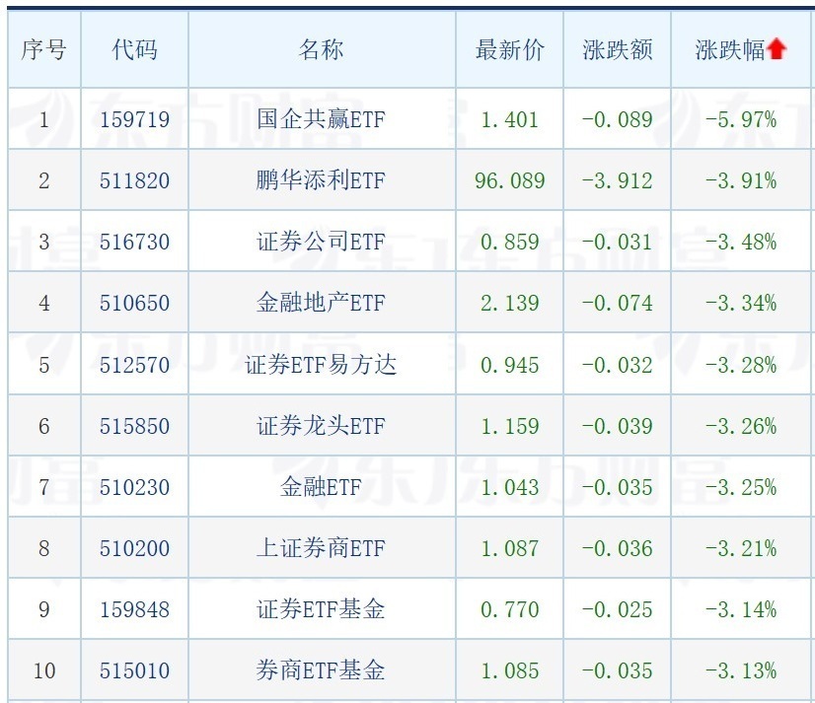Screen dimensions: 815x703
Task: Click the red sort arrow beside 涨跌幅
Action: point(777,50)
